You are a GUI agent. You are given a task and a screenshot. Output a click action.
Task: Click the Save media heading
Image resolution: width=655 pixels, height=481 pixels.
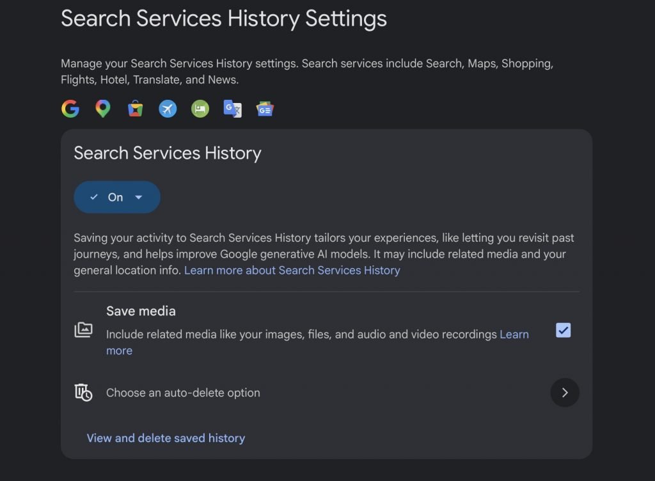[141, 311]
